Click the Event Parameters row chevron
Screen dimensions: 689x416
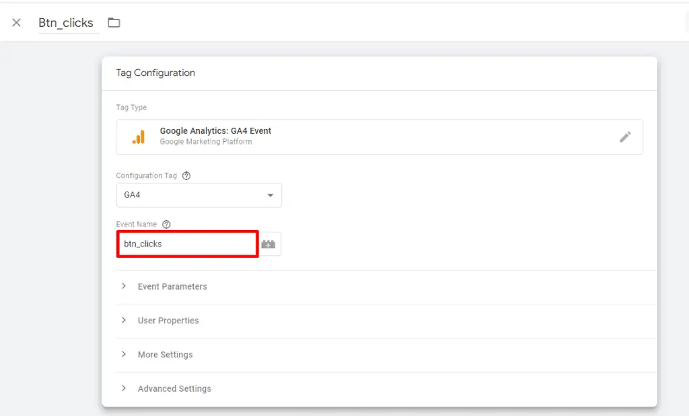click(x=123, y=286)
